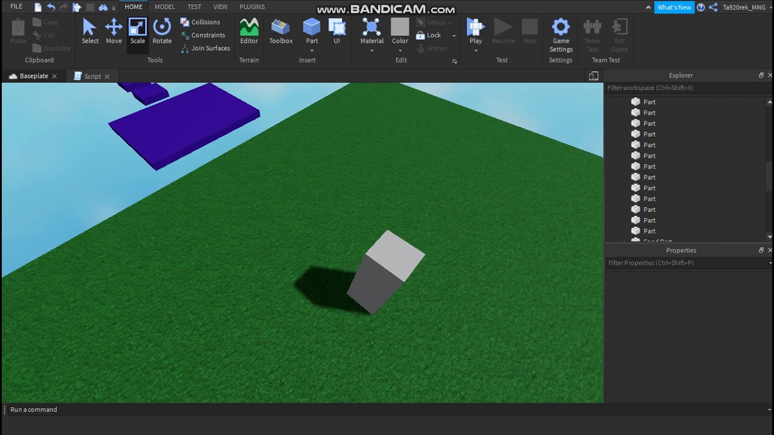Screen dimensions: 774x435
Task: Switch to the PLUGINS ribbon tab
Action: click(252, 7)
